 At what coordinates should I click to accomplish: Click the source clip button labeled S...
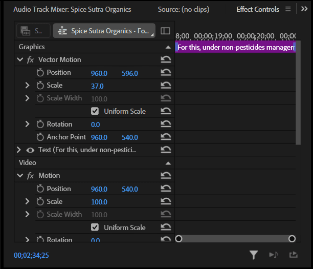click(x=32, y=31)
